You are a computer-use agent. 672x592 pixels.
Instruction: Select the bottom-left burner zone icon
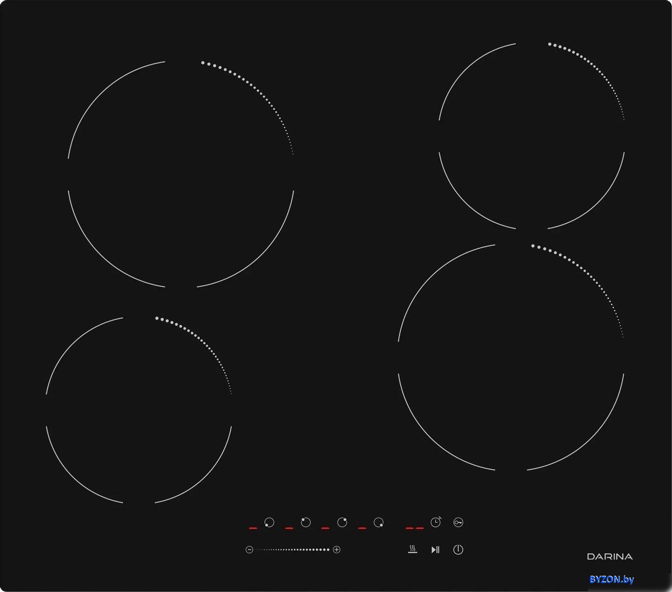[x=269, y=523]
